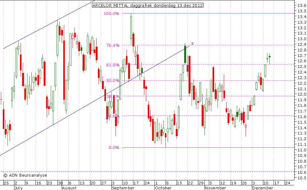Screen dimensions: 307x190
Task: Click price level 10.6 on axis
Action: click(302, 172)
